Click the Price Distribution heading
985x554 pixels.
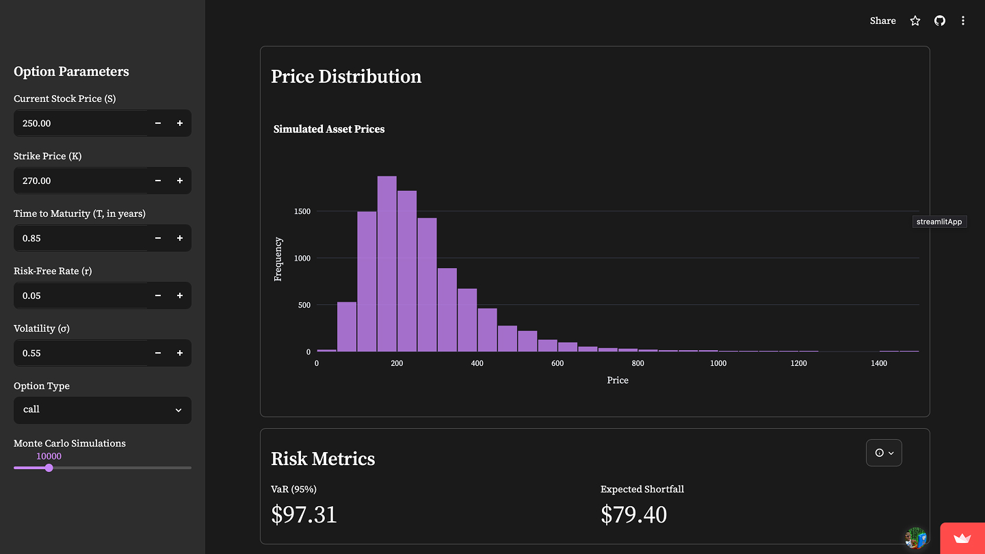pos(346,77)
